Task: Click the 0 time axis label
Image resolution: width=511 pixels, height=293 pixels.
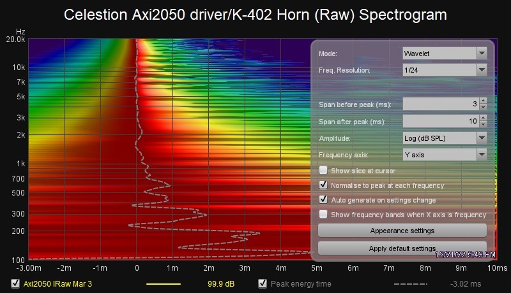Action: [137, 268]
